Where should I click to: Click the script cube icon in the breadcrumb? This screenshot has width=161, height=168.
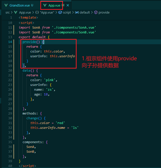click(60, 12)
